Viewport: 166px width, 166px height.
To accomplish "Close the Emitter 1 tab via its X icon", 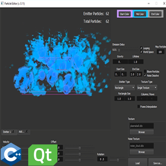I will tap(13, 131).
